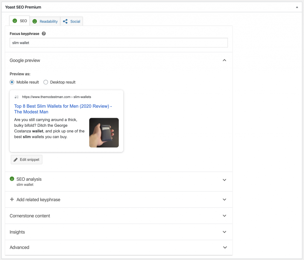Click the Cornerstone content heading
Viewport: 304px width, 260px height.
[30, 216]
